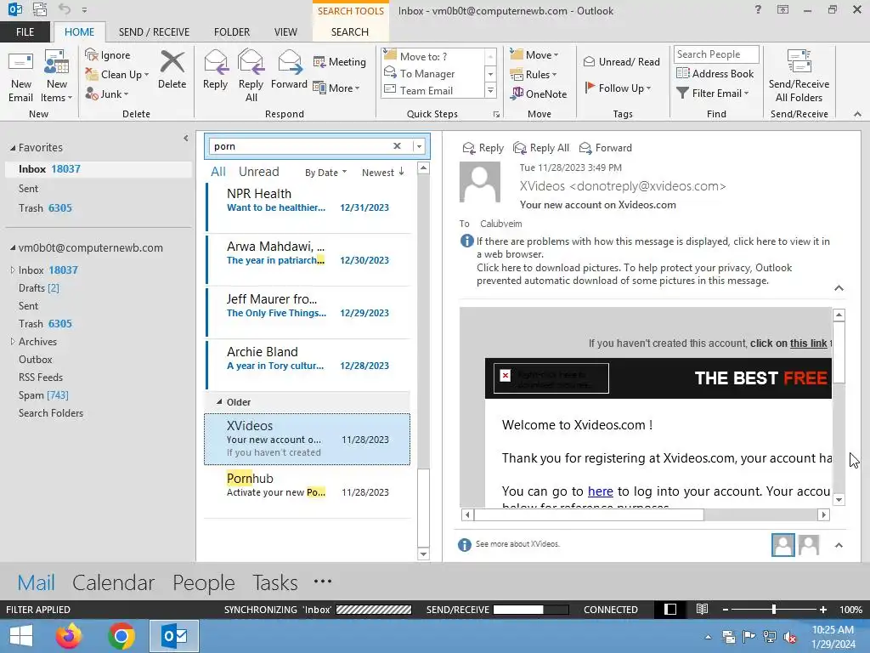Viewport: 870px width, 653px height.
Task: Collapse the folder pane
Action: pyautogui.click(x=186, y=139)
